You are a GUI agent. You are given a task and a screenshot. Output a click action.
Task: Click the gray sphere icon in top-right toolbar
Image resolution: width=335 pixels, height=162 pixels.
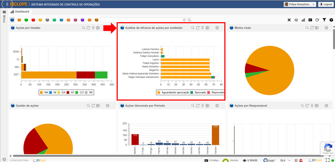[296, 20]
